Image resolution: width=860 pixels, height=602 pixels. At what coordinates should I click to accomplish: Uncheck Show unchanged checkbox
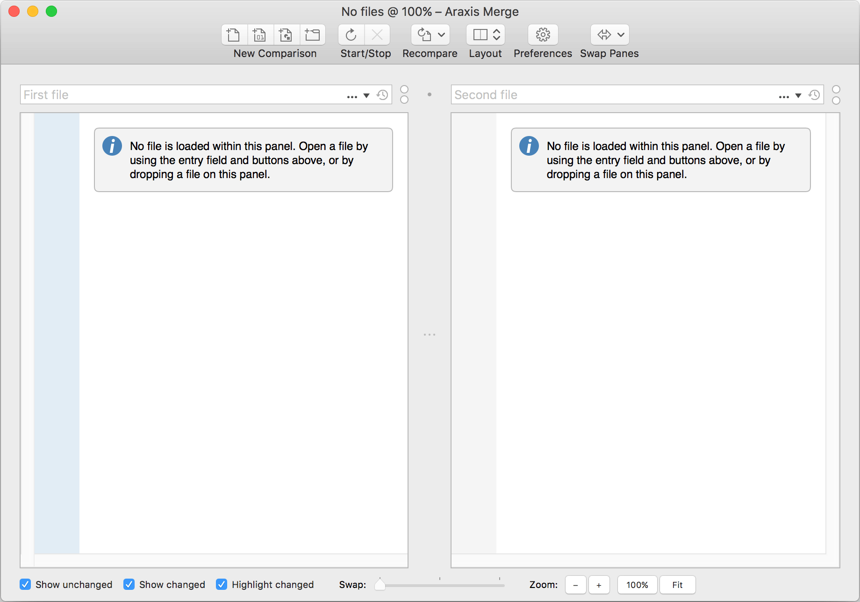pos(26,584)
